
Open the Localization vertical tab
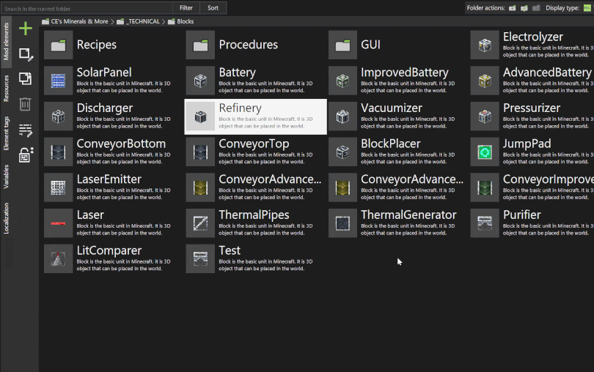pos(6,218)
